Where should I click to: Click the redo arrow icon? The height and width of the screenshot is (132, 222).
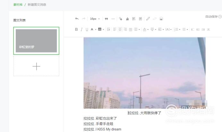point(83,19)
